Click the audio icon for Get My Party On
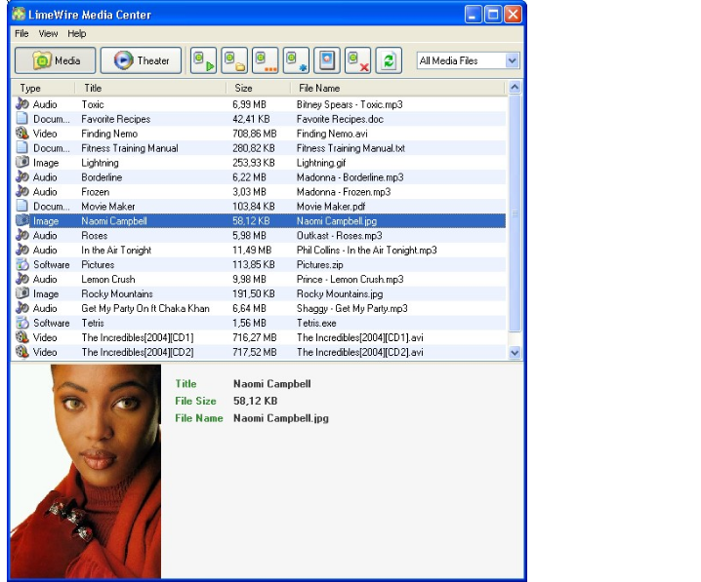The image size is (701, 582). (22, 308)
